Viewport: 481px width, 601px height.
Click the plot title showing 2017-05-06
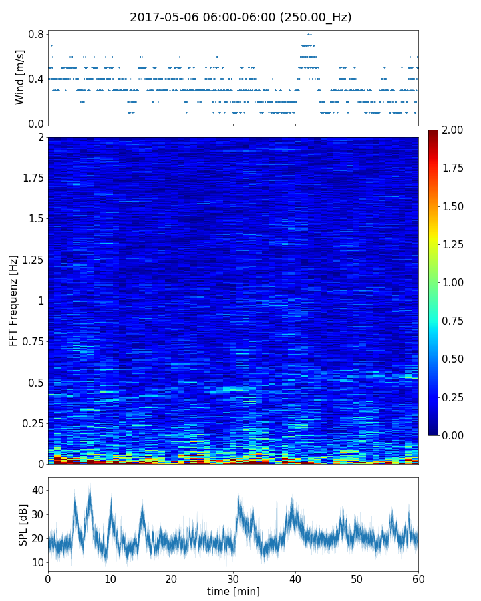pyautogui.click(x=240, y=17)
